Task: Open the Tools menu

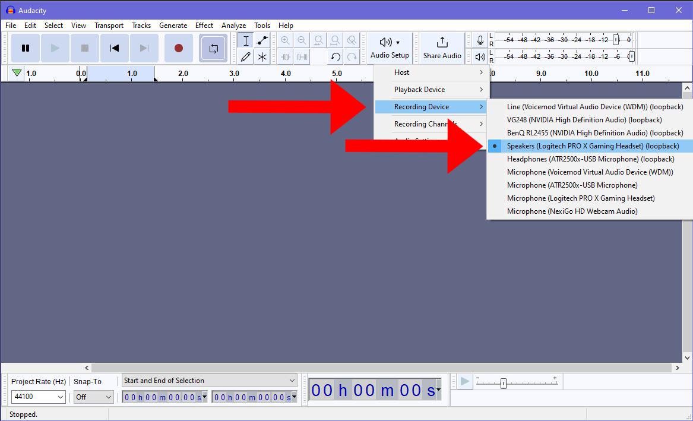Action: point(262,25)
